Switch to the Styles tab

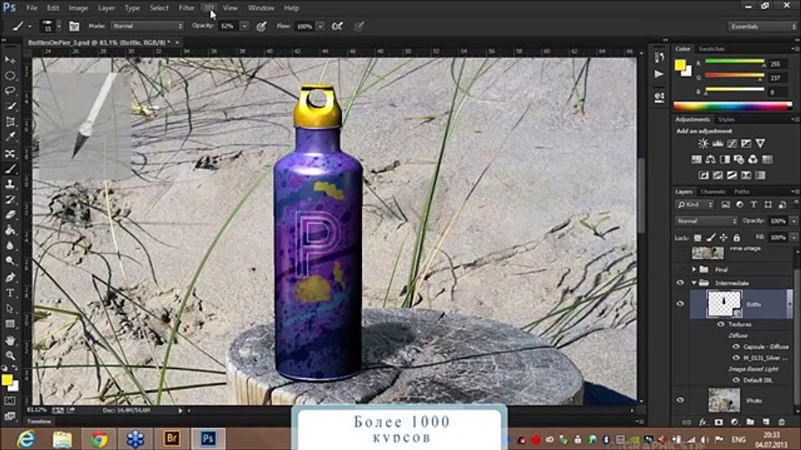[x=726, y=119]
